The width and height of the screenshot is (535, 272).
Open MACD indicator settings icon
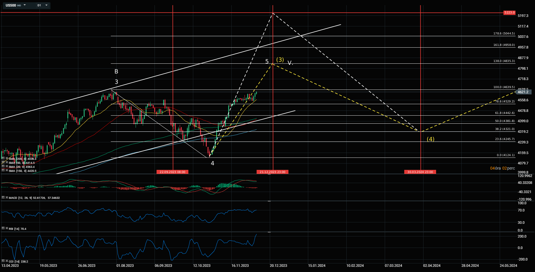[x=3, y=197]
